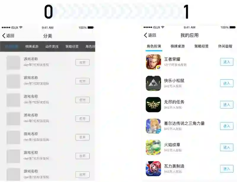Viewport: 237px width, 182px height.
Task: Tap the first gray placeholder game thumbnail
Action: pos(13,63)
